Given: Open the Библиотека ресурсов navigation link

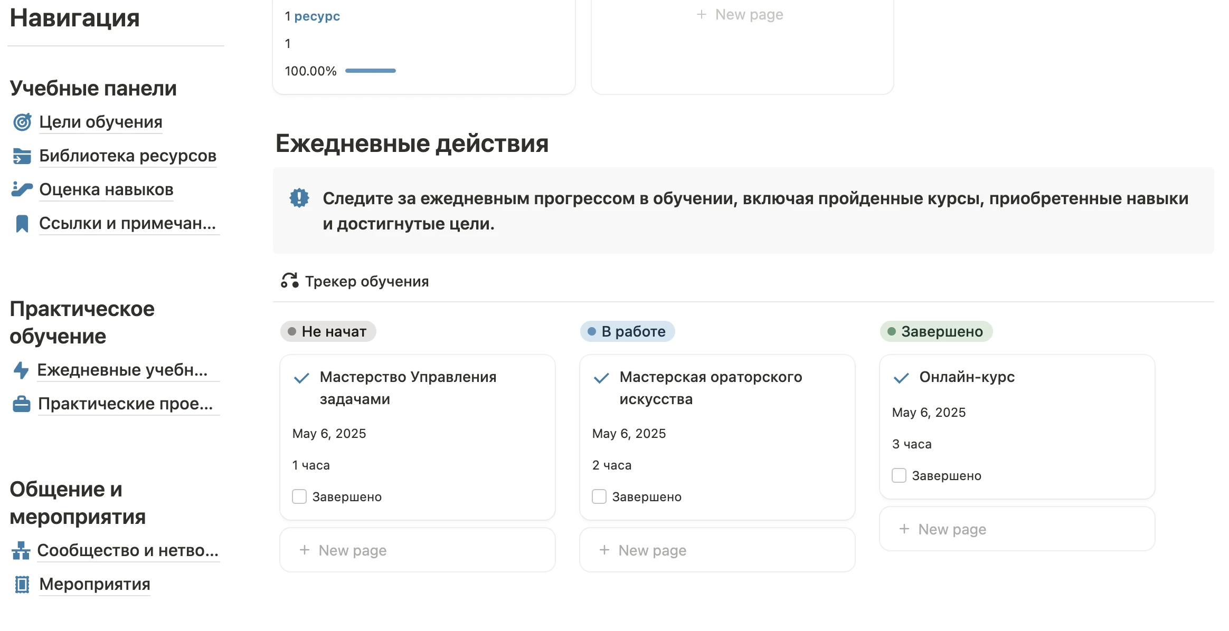Looking at the screenshot, I should [127, 156].
